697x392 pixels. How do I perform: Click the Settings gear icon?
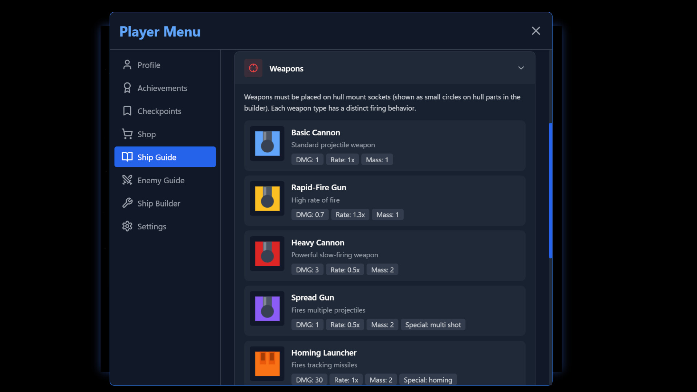coord(127,226)
